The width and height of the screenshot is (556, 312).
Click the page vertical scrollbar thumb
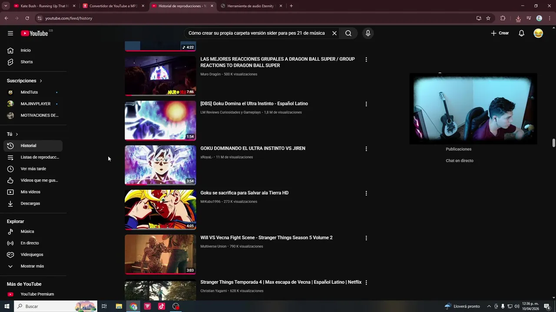pyautogui.click(x=554, y=143)
